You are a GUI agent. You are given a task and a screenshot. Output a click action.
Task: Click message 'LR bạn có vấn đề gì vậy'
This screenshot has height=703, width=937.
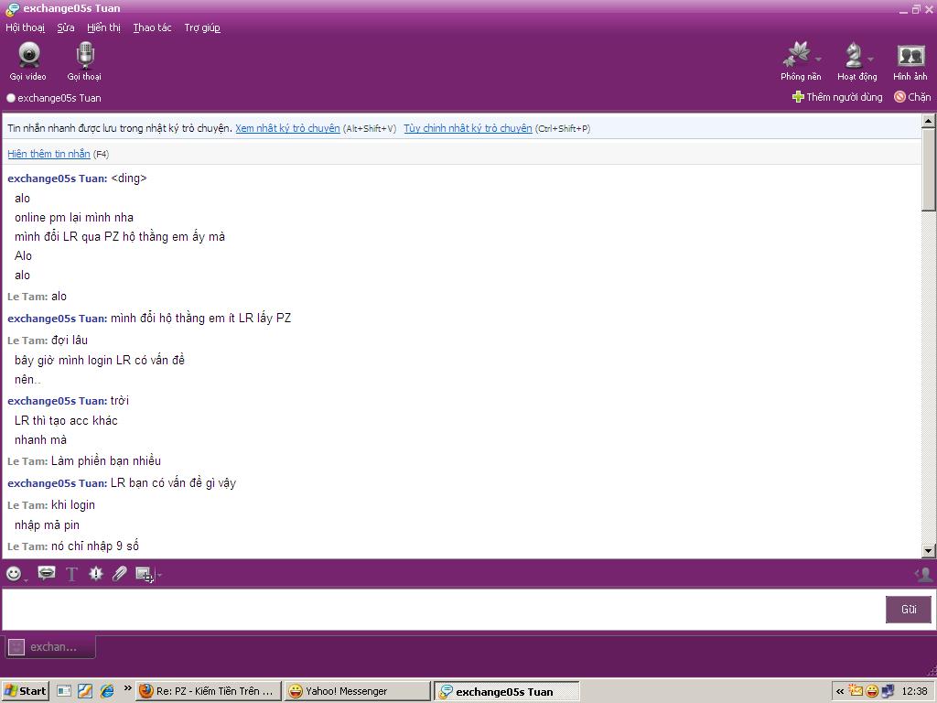[x=173, y=483]
